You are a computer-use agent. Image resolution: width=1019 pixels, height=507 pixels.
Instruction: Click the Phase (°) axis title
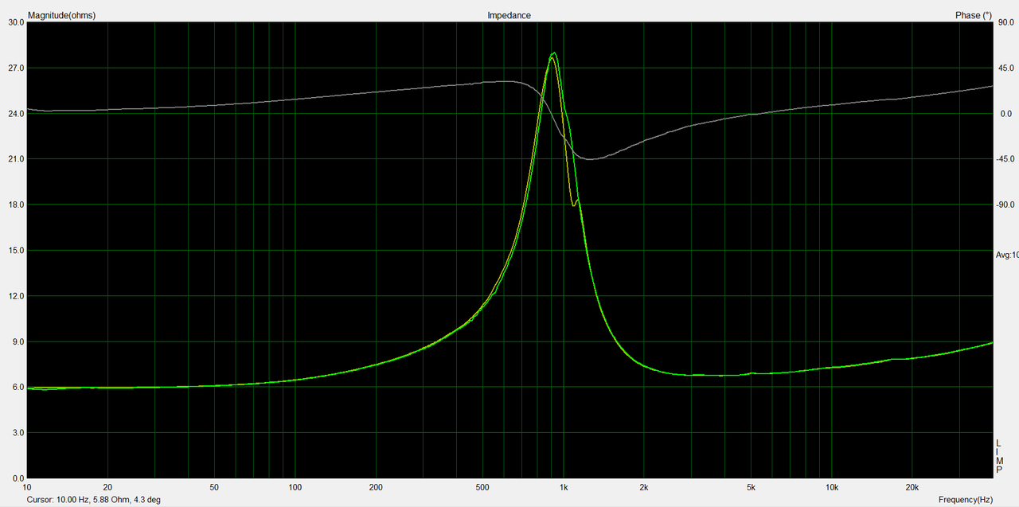(x=974, y=15)
